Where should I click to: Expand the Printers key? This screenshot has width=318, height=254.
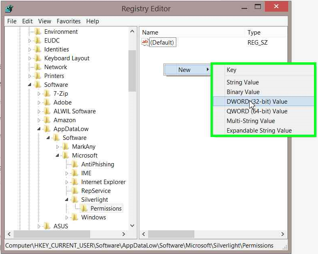(x=30, y=76)
